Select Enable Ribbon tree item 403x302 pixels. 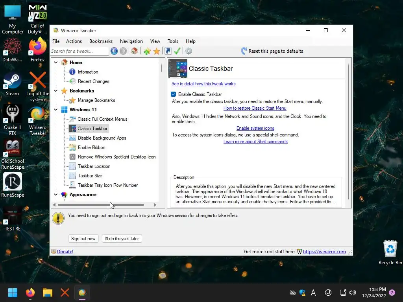(x=91, y=147)
